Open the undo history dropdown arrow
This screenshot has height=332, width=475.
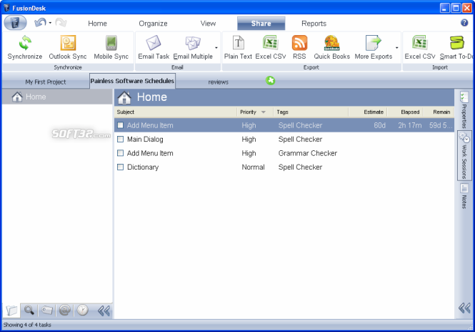click(50, 23)
